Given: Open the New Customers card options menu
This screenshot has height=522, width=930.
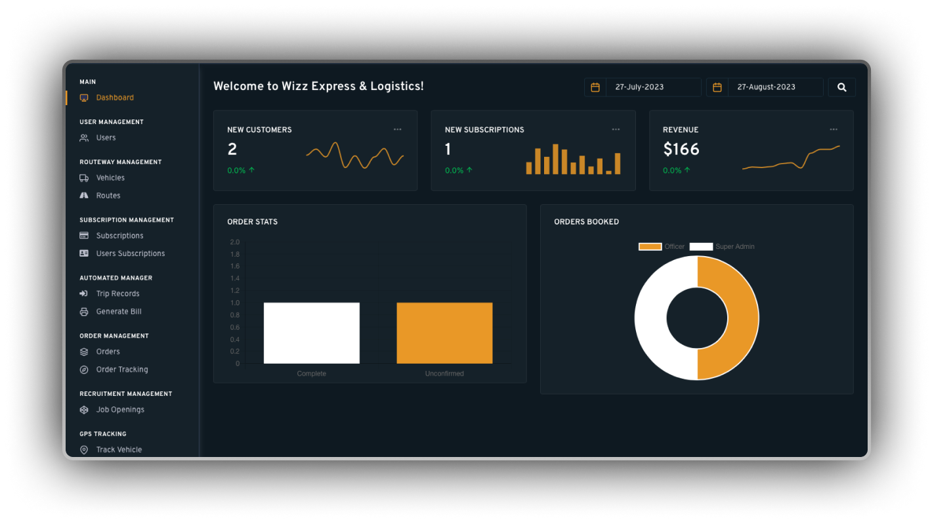Looking at the screenshot, I should pos(397,129).
